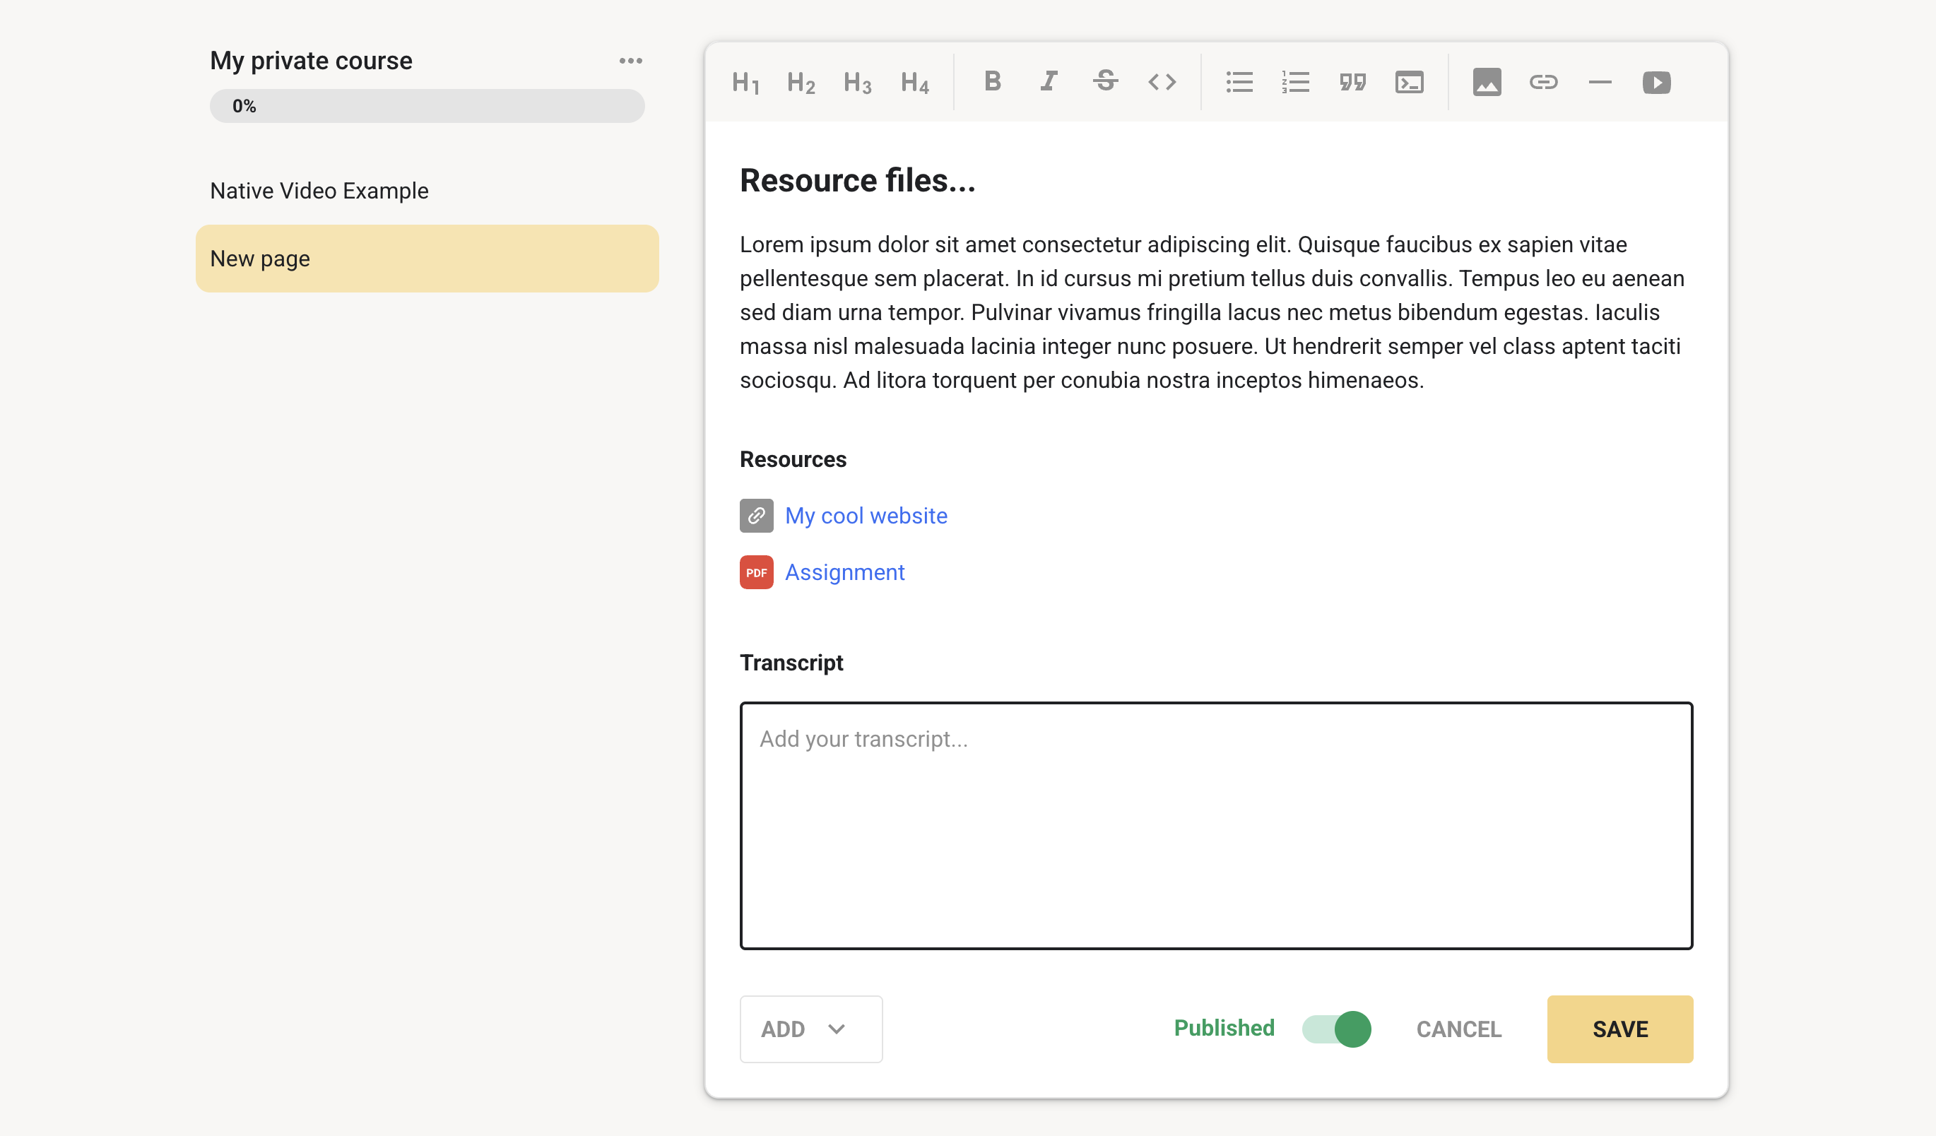Image resolution: width=1936 pixels, height=1136 pixels.
Task: Apply strikethrough formatting
Action: pyautogui.click(x=1106, y=81)
